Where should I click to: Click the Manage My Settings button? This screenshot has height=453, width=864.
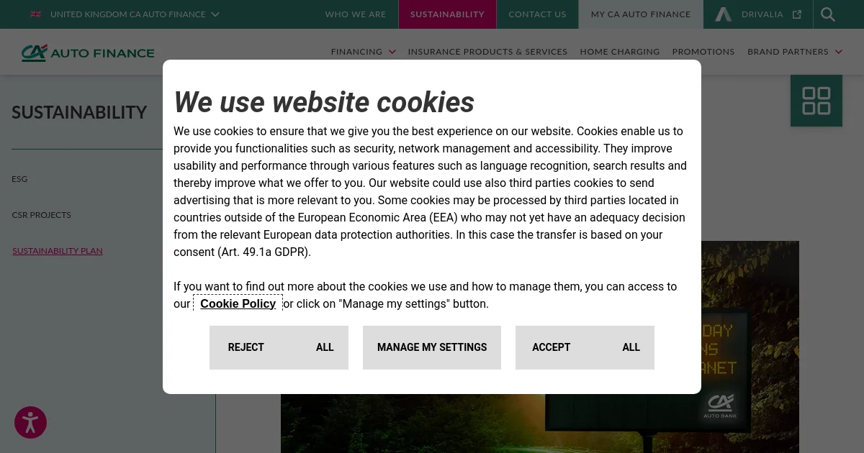point(432,347)
